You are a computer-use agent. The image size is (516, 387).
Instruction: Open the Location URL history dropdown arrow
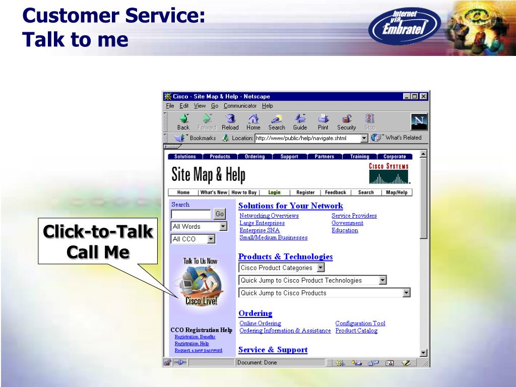point(364,138)
